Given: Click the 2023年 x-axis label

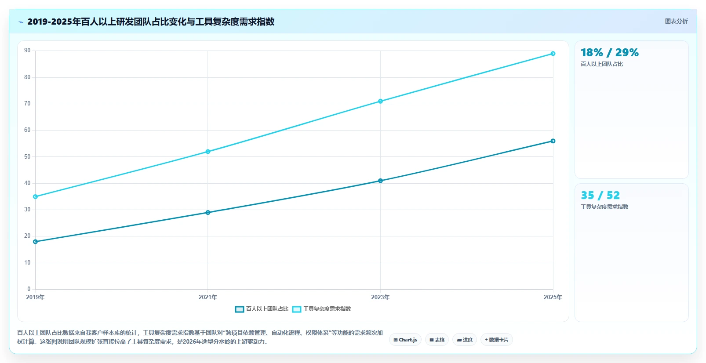Looking at the screenshot, I should [x=381, y=298].
